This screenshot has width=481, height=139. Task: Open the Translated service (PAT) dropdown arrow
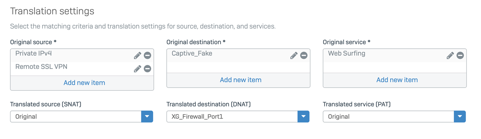point(460,117)
